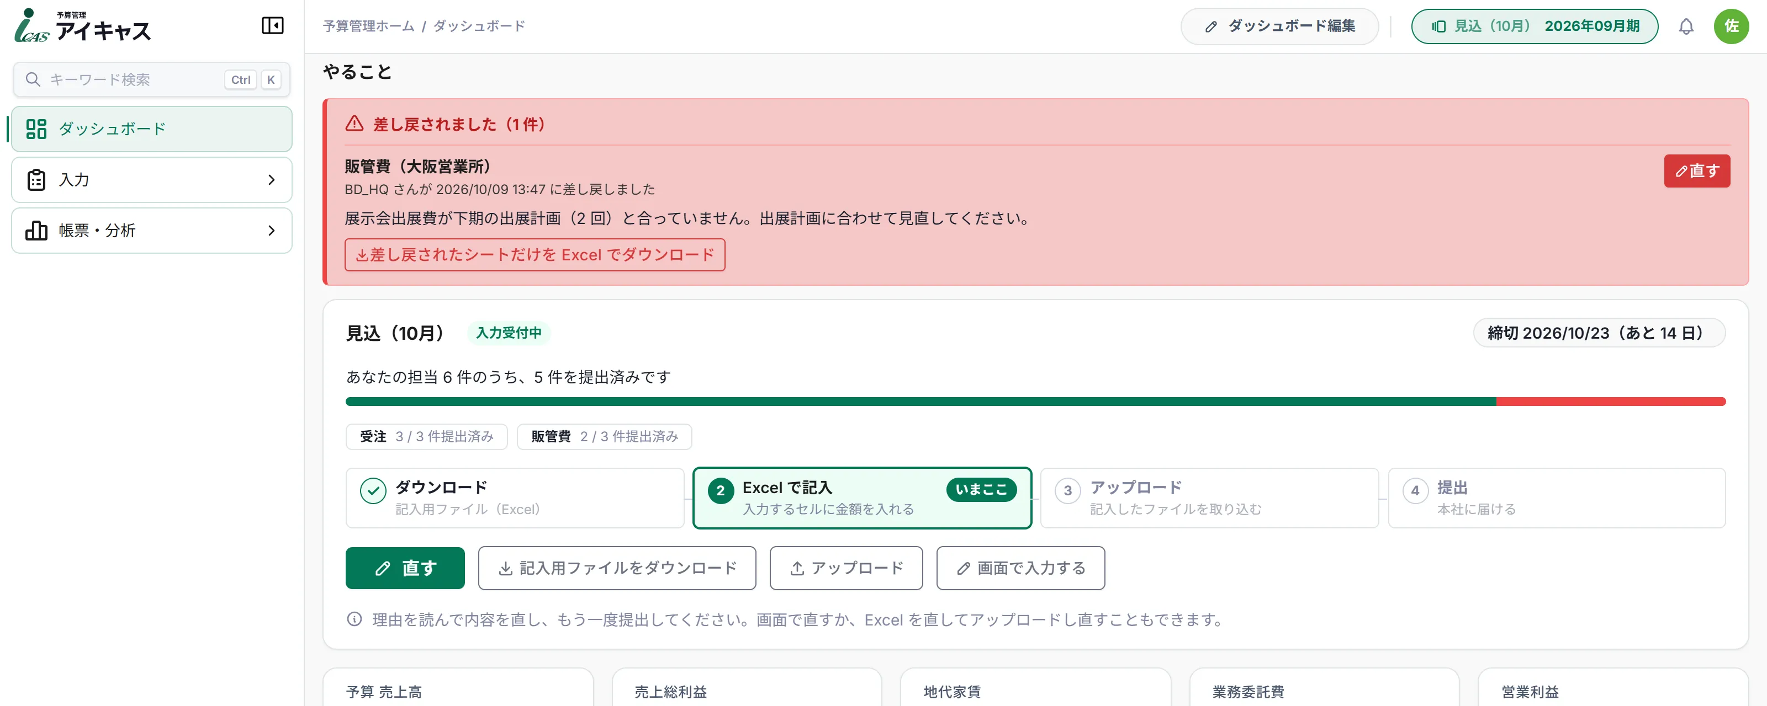Screen dimensions: 1767x706
Task: Click the 帳票・分析 chart icon
Action: click(x=36, y=231)
